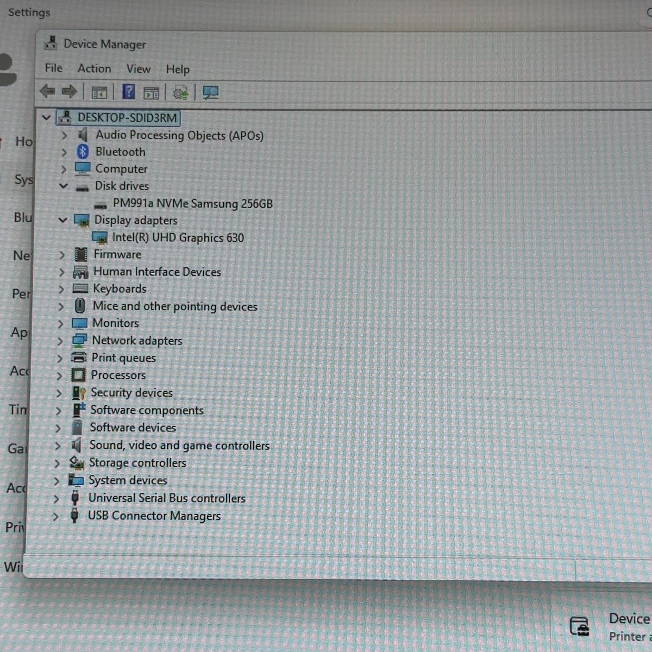Viewport: 652px width, 652px height.
Task: Click the Network adapters icon
Action: (79, 341)
